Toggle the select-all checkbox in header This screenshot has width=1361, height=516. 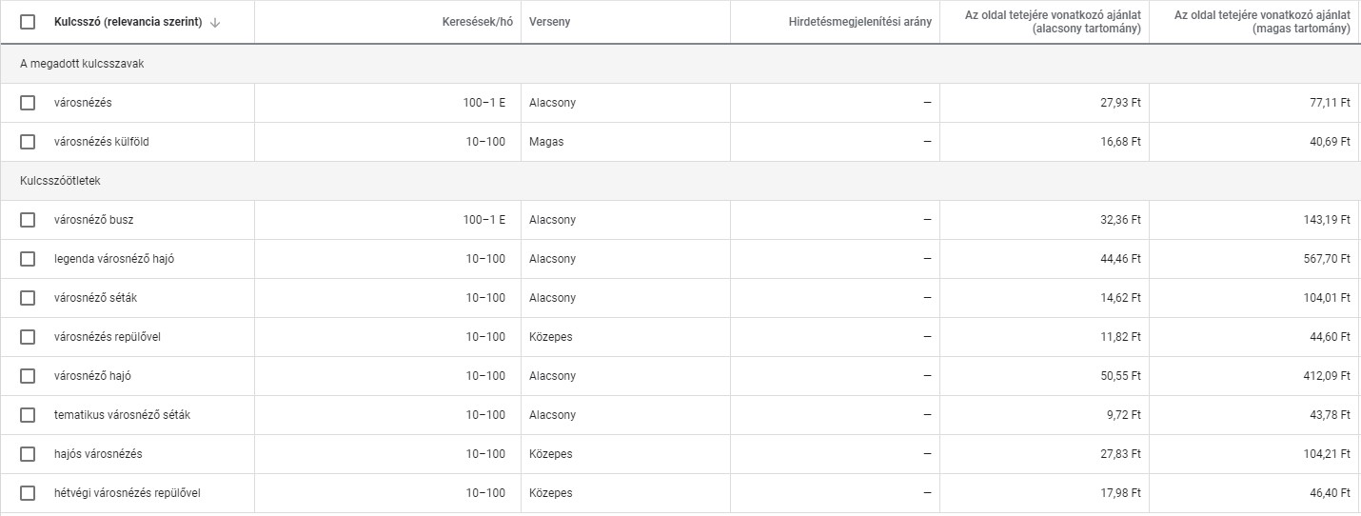(x=28, y=22)
